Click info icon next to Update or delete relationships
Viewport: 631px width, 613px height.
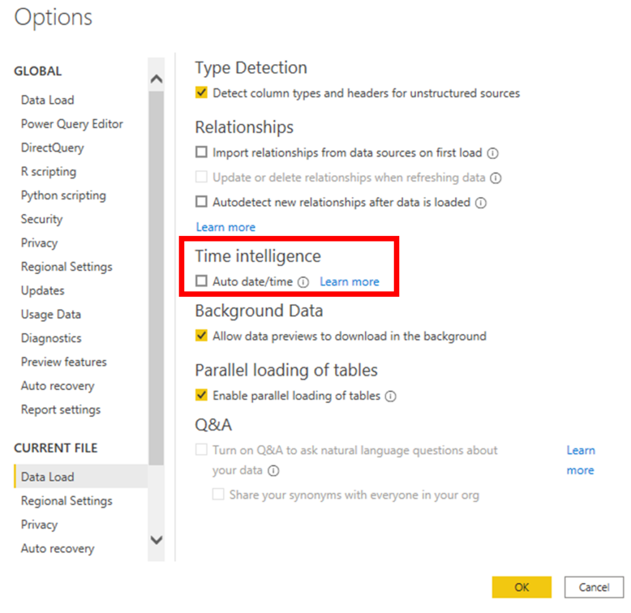pos(496,178)
